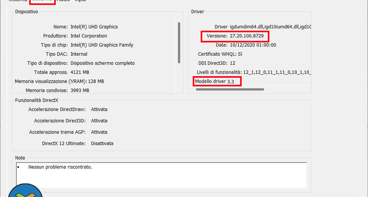
Task: Select Accelerazione DirectDraw 'Attivata' value
Action: click(99, 109)
